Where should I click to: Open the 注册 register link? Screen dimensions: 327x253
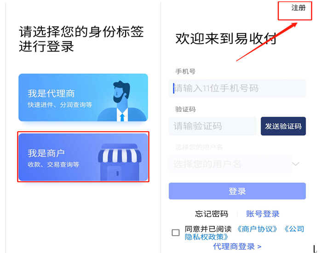point(298,8)
